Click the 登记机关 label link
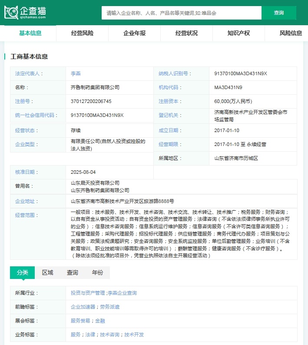Screen dimensions: 308x345 [168, 115]
